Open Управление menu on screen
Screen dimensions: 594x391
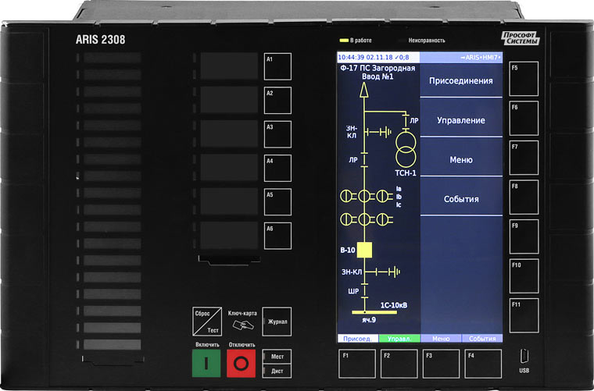coord(461,120)
